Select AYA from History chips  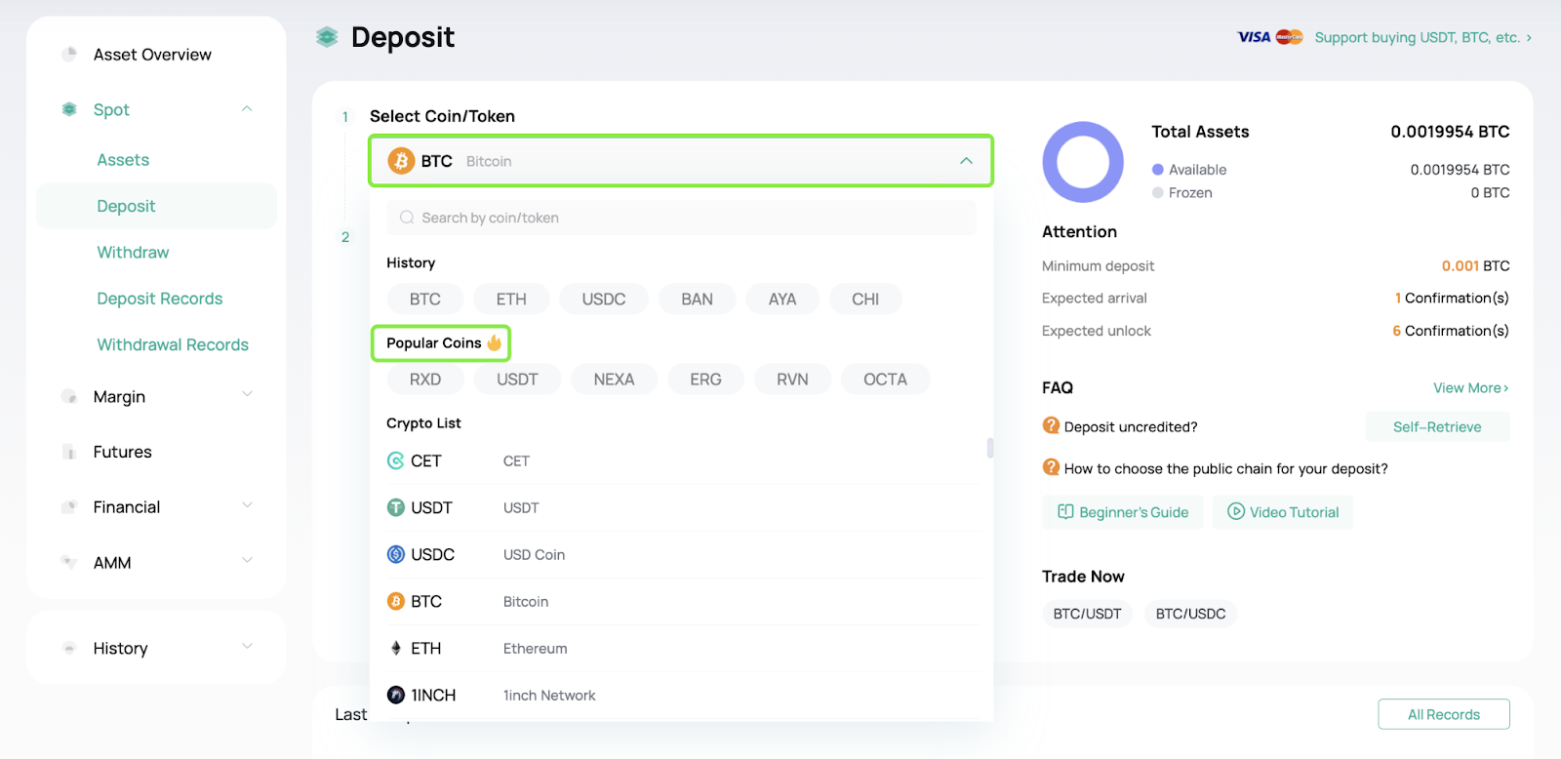(x=782, y=300)
